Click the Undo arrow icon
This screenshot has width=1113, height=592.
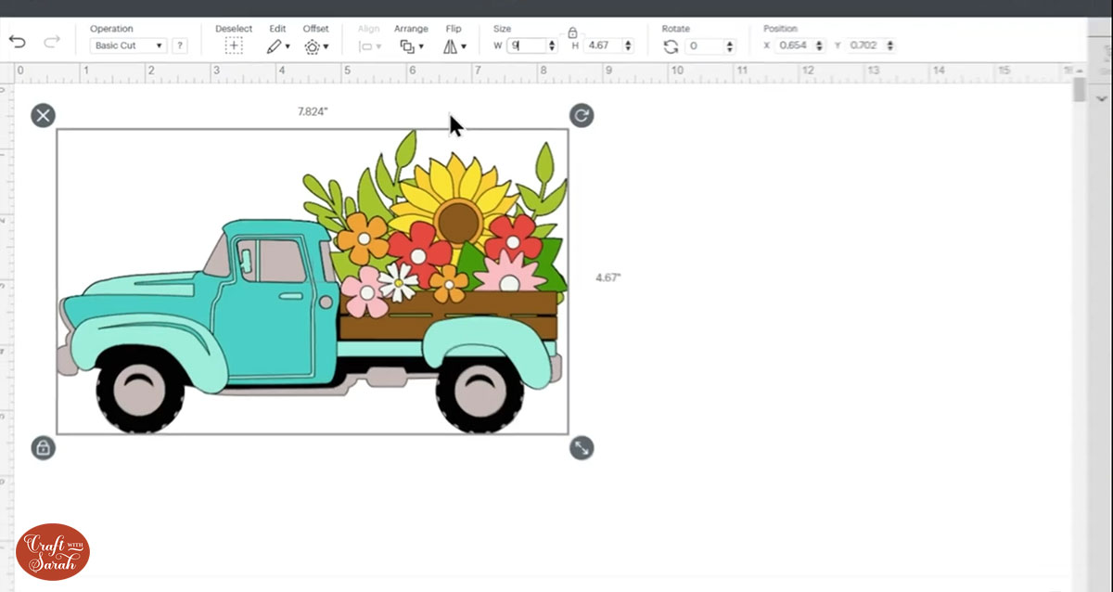[17, 39]
